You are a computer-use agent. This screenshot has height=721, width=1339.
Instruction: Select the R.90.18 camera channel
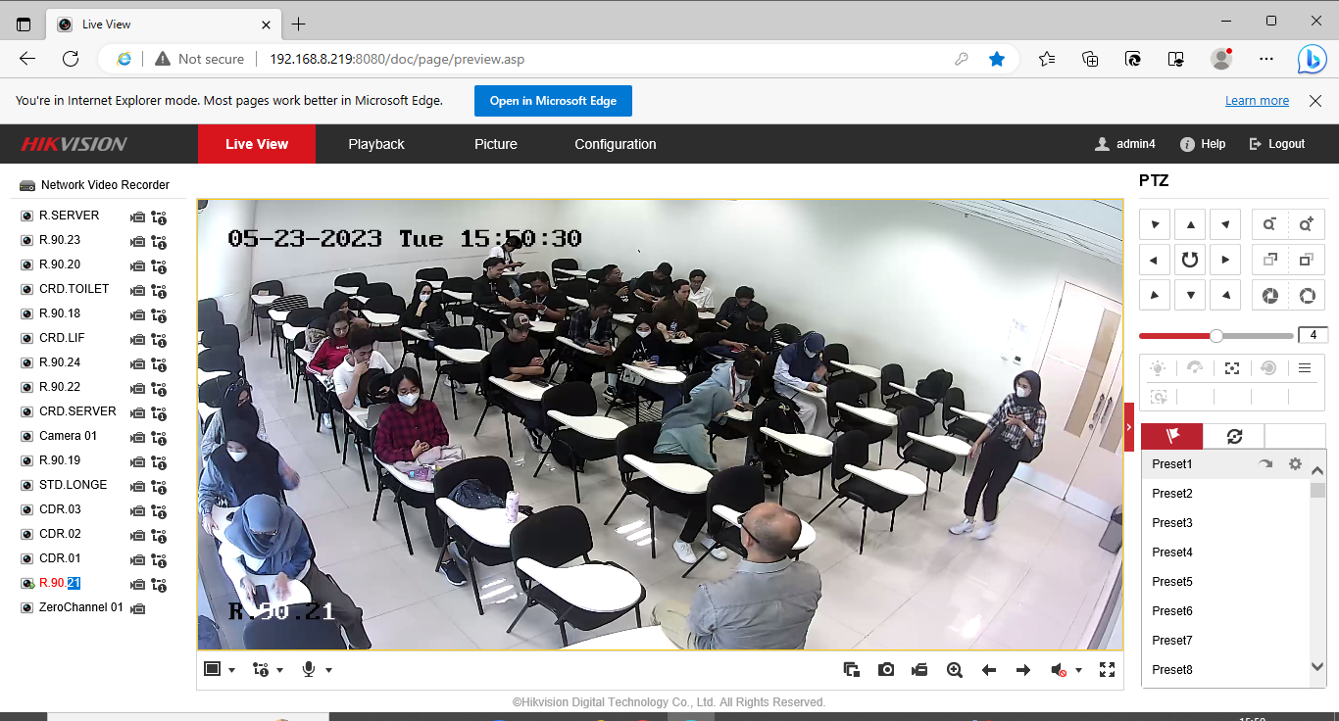point(60,313)
